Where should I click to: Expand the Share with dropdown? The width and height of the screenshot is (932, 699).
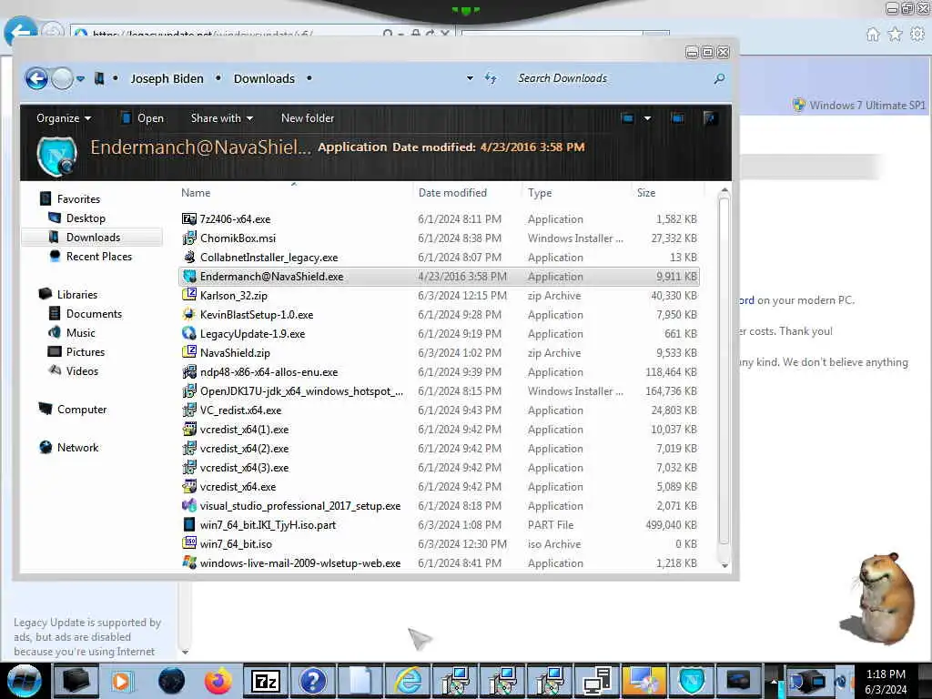pos(222,118)
